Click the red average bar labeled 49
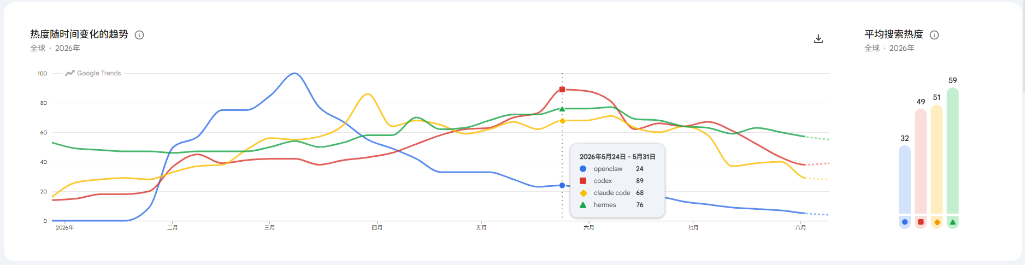 pyautogui.click(x=921, y=161)
